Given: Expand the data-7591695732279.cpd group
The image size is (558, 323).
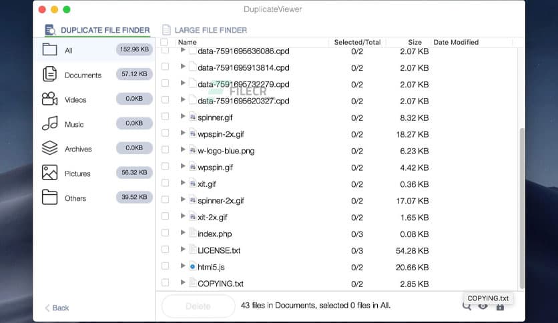Looking at the screenshot, I should [x=183, y=83].
